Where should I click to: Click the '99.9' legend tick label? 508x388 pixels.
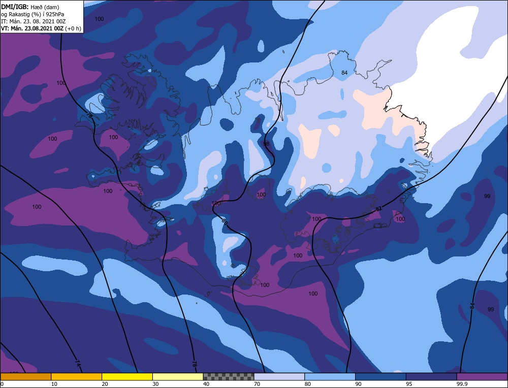[461, 384]
